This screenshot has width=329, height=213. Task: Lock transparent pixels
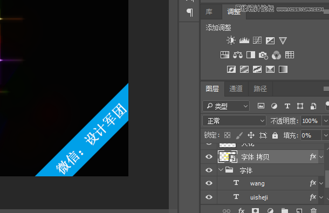point(227,135)
